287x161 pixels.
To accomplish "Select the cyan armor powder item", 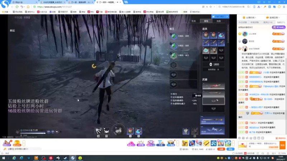I will (206, 50).
